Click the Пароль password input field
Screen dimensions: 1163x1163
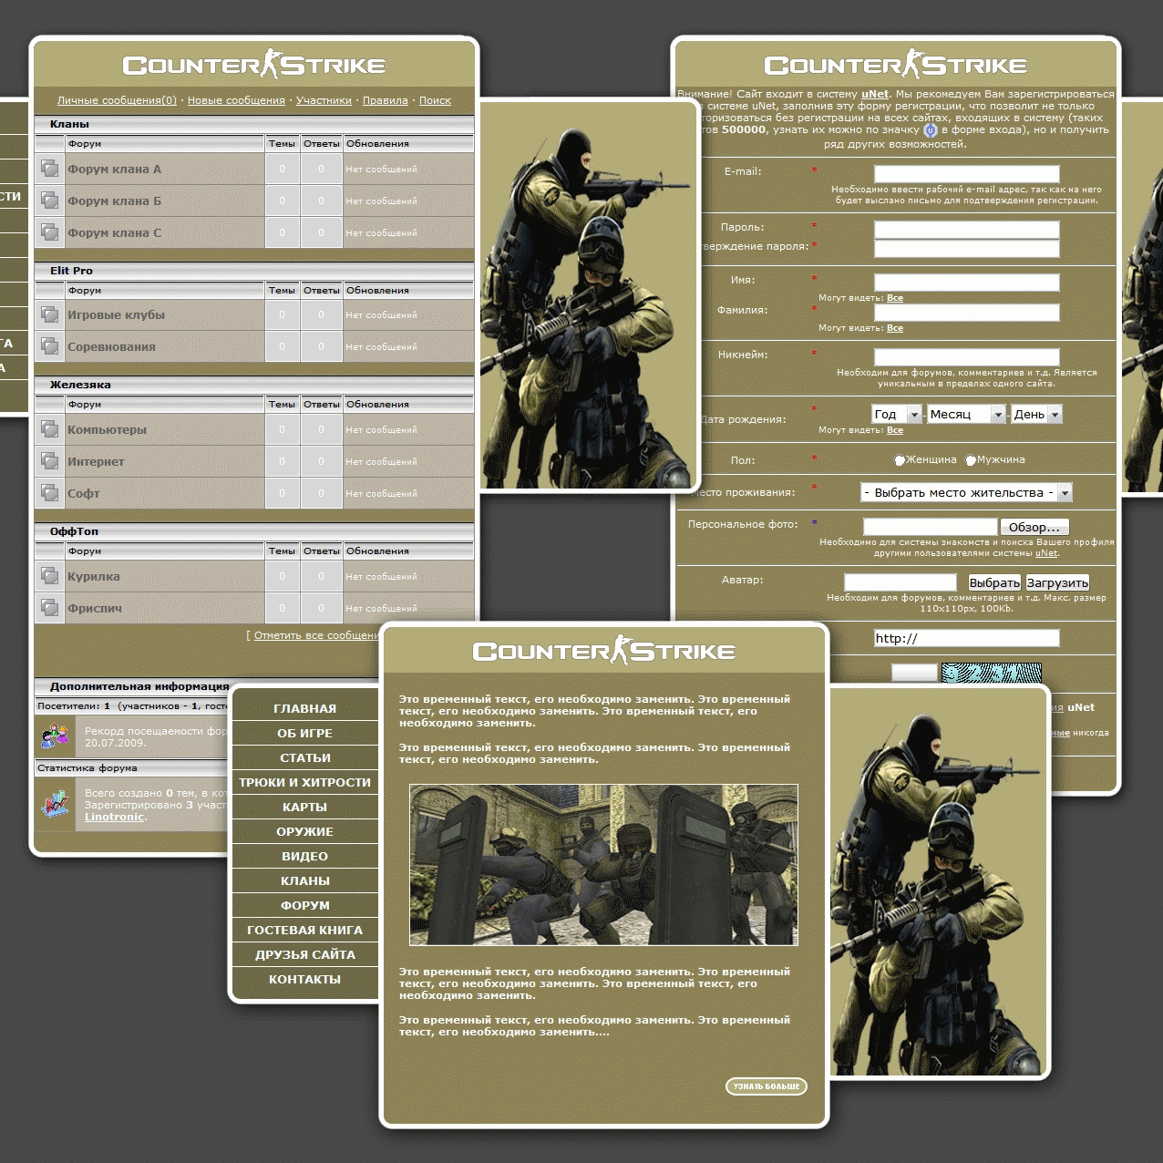(967, 230)
